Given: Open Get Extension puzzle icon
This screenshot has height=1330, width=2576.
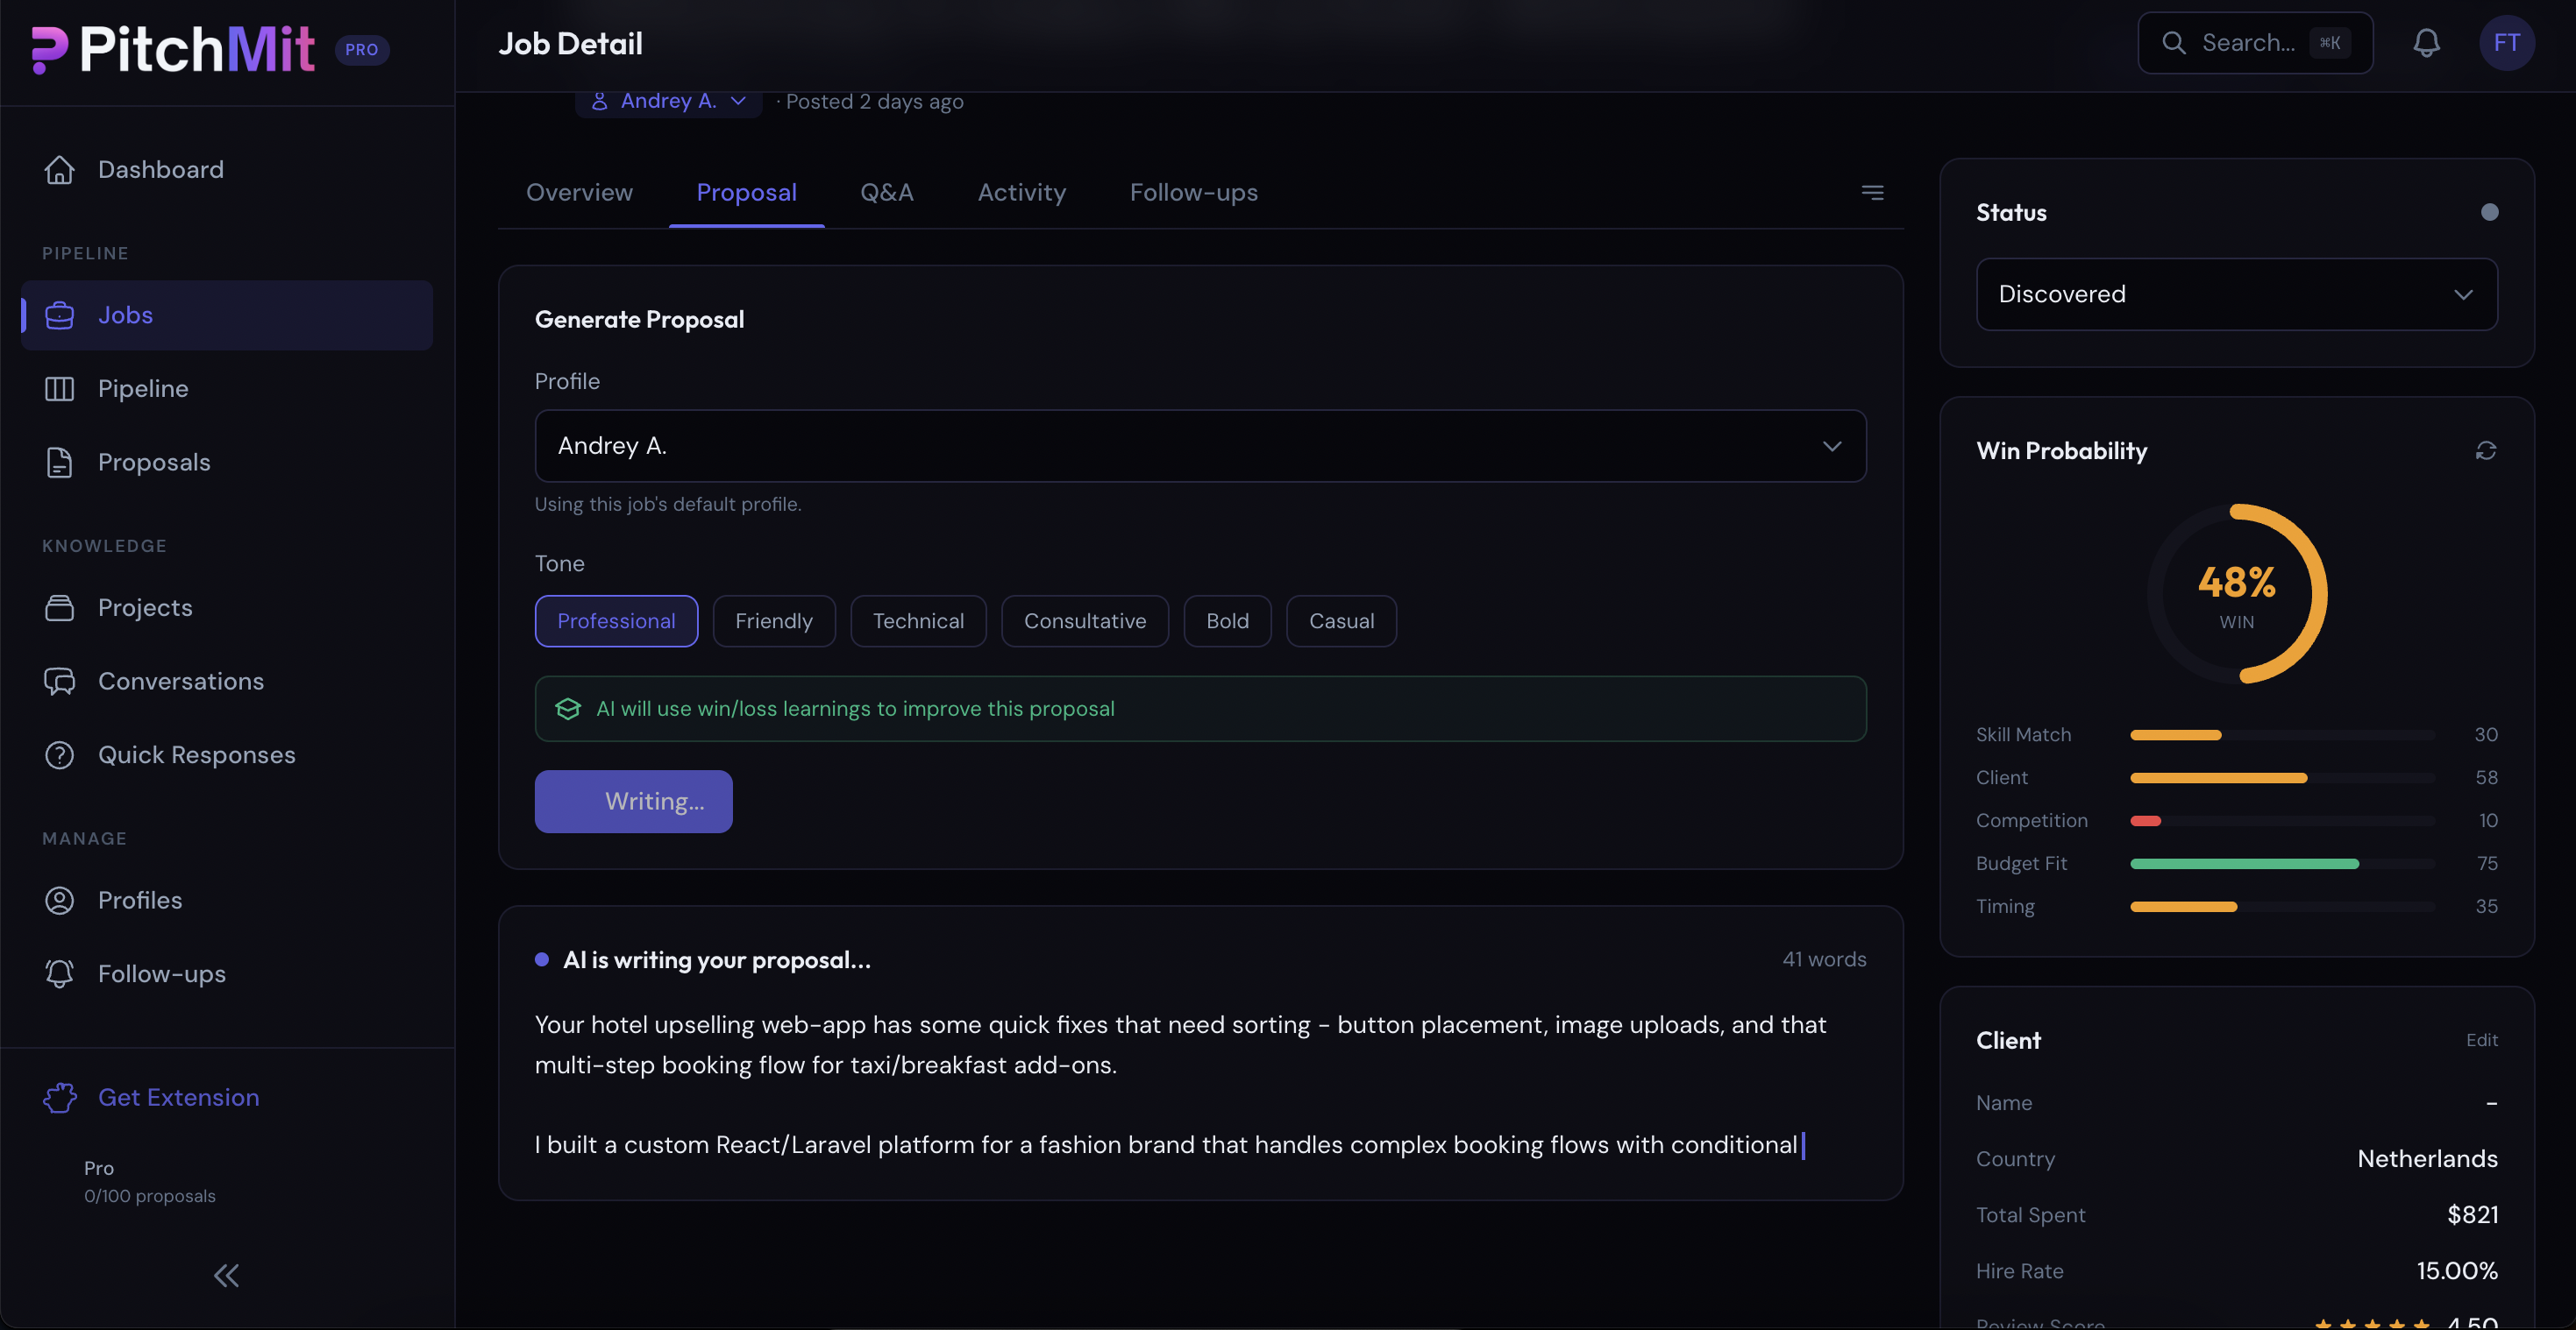Looking at the screenshot, I should [x=60, y=1097].
